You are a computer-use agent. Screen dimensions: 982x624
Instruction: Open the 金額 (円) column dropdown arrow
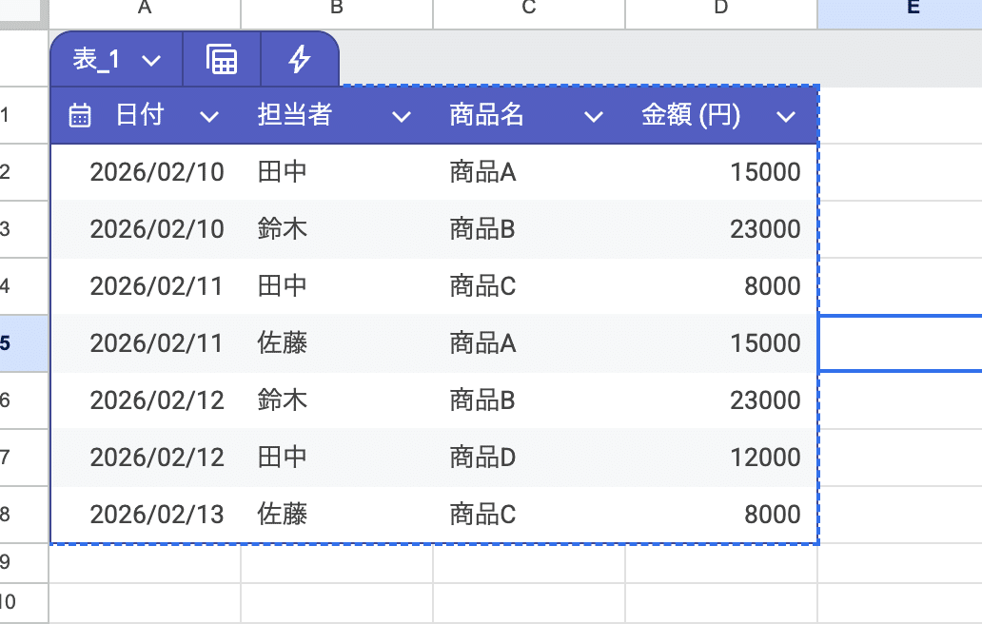[786, 116]
